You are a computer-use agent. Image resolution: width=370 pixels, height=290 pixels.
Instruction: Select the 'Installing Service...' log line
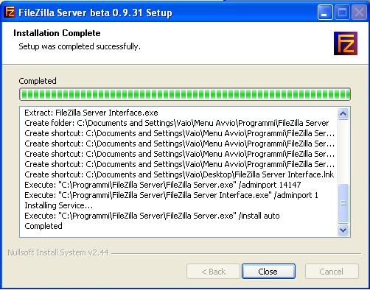click(x=59, y=205)
